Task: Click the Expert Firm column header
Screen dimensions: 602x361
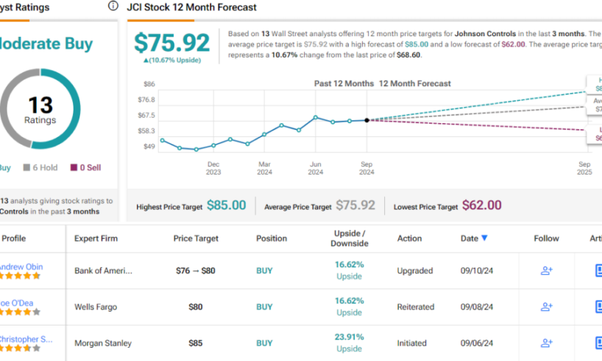Action: [x=96, y=239]
